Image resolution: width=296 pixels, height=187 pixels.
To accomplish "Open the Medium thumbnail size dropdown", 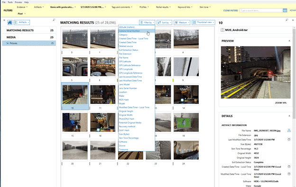I will [x=182, y=22].
